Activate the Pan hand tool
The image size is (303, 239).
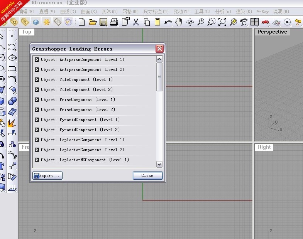179,22
